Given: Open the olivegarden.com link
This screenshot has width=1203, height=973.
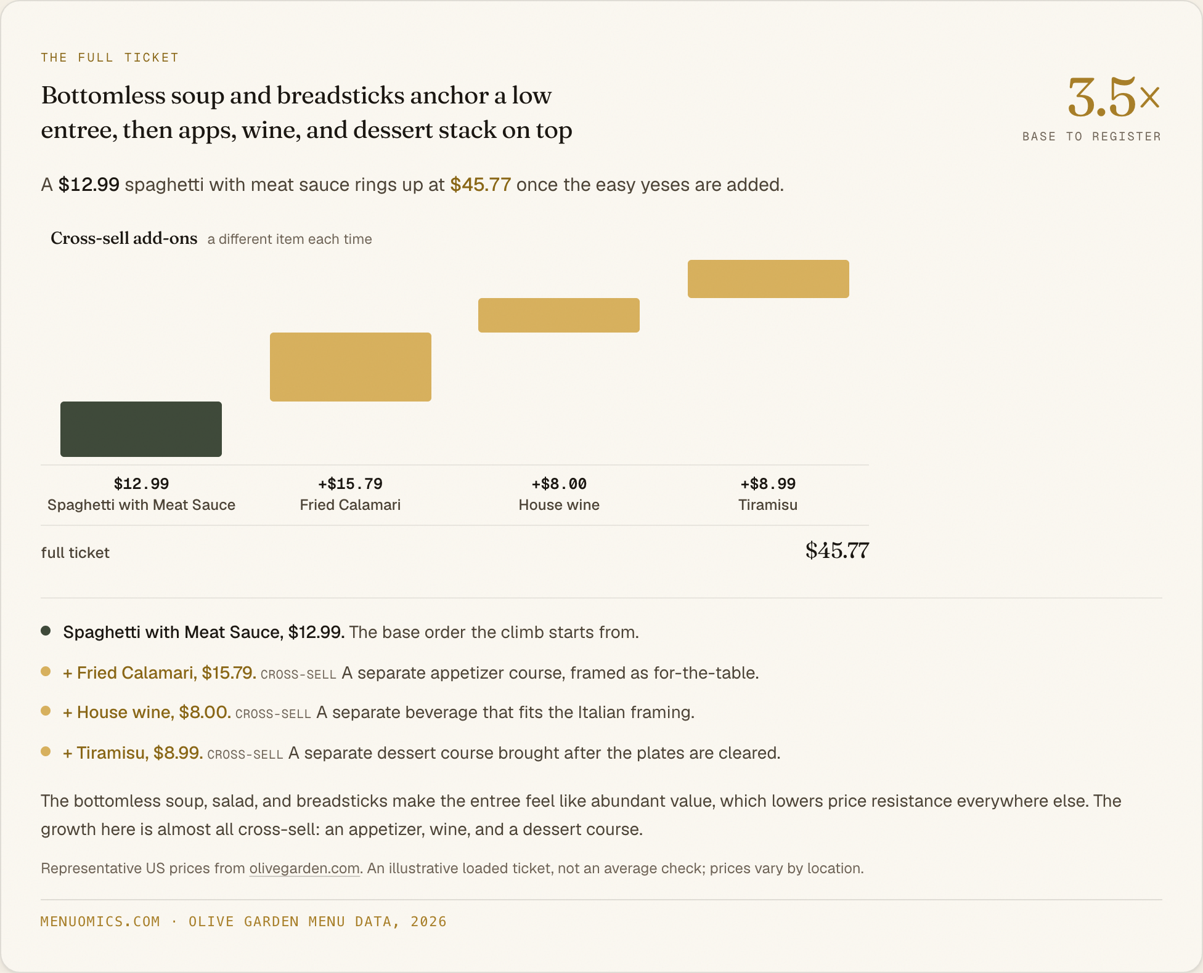Looking at the screenshot, I should coord(304,868).
